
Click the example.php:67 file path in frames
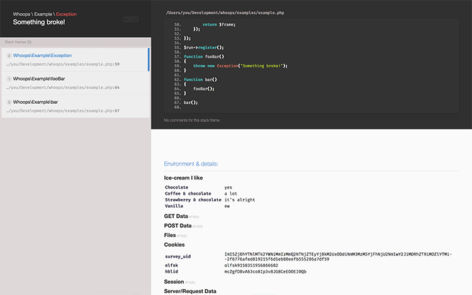[63, 110]
